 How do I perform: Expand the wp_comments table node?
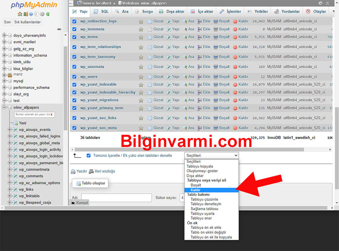[x=9, y=176]
